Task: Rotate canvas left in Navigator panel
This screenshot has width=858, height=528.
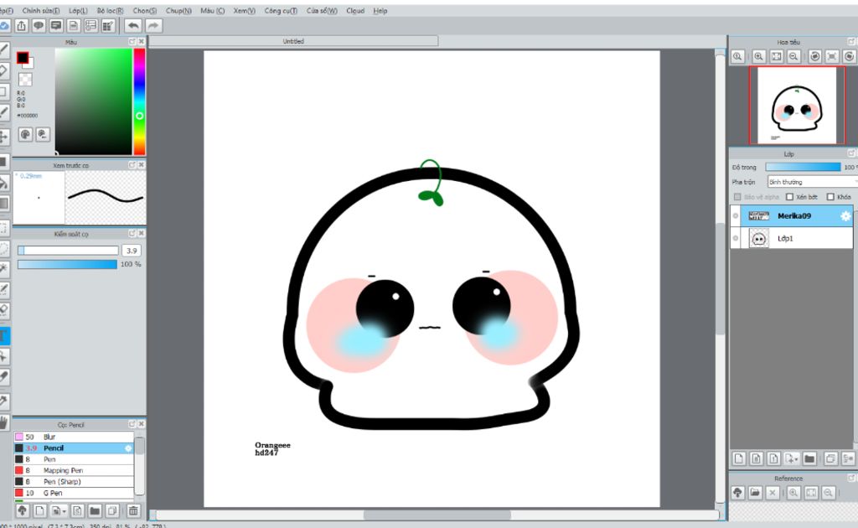Action: tap(814, 56)
